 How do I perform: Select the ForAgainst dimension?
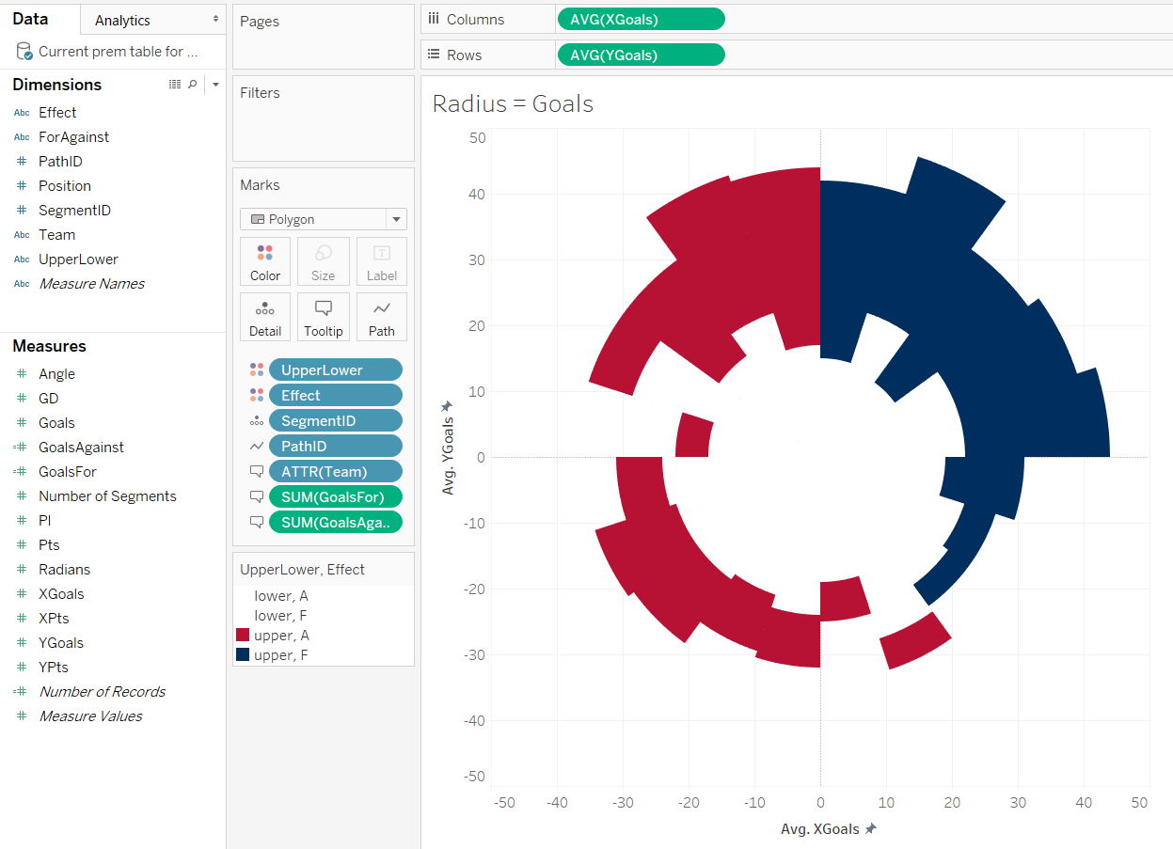pos(73,136)
